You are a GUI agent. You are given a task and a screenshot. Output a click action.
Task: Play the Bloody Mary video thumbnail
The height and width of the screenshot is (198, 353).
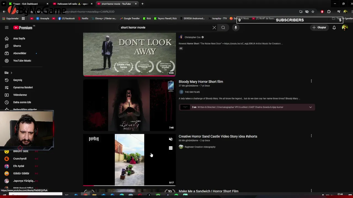[129, 105]
